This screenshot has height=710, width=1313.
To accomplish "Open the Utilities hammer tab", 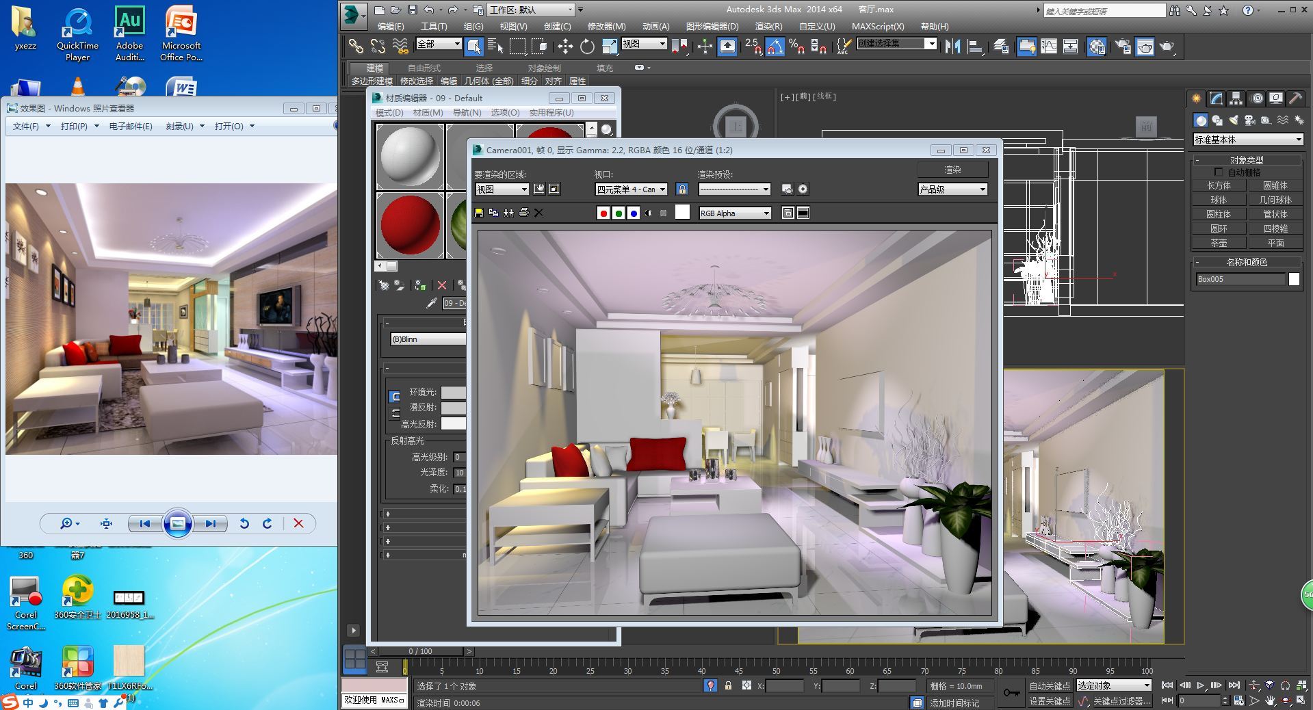I will pos(1295,98).
